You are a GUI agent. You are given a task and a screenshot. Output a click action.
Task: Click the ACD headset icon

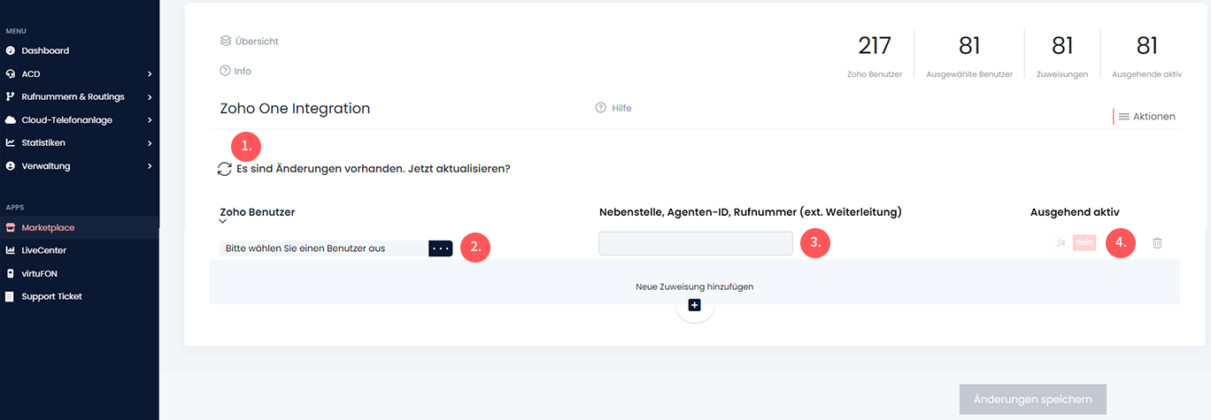pos(11,73)
